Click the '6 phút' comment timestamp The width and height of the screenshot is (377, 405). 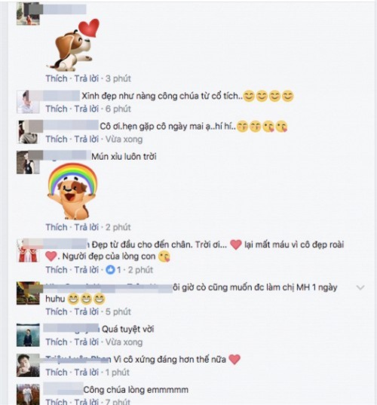(x=118, y=109)
